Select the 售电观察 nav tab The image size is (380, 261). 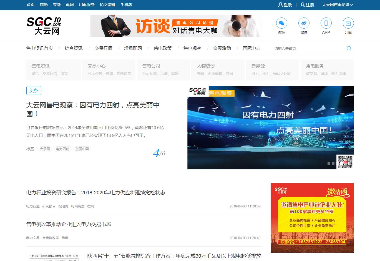click(x=192, y=48)
